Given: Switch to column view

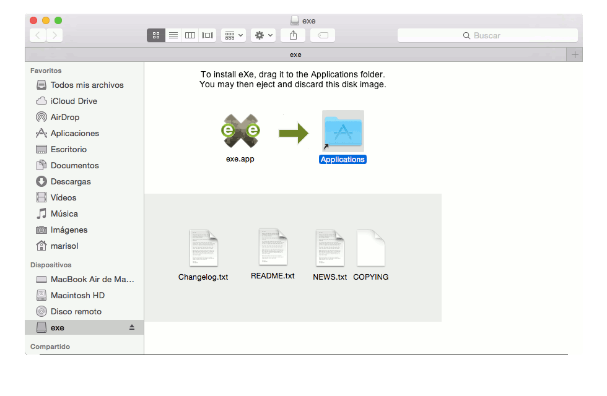Looking at the screenshot, I should click(190, 35).
